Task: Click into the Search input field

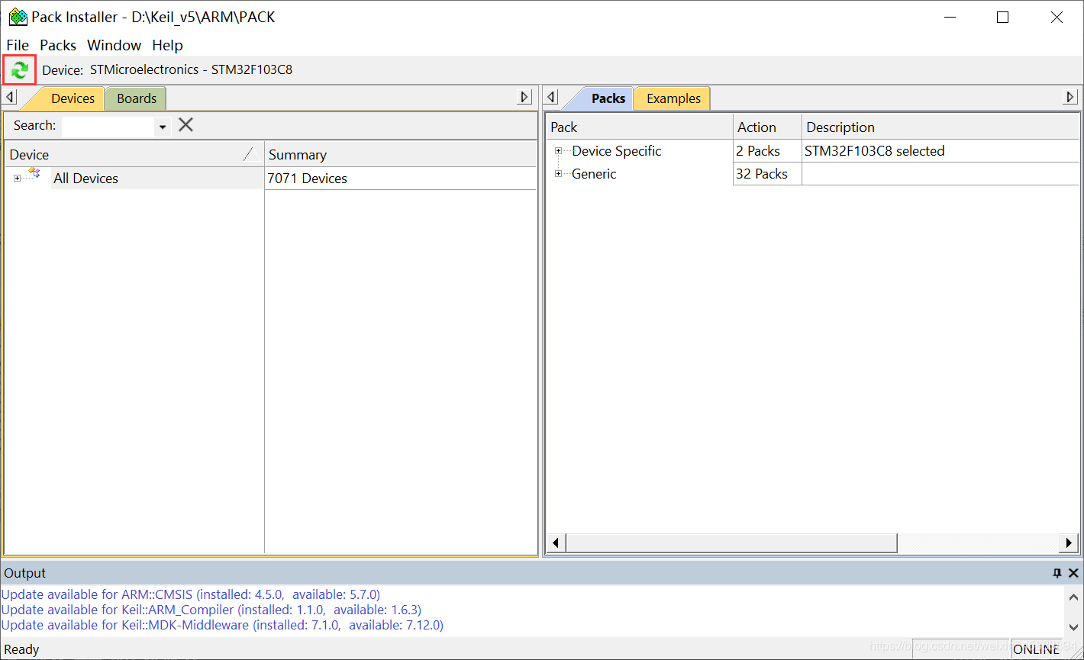Action: (x=108, y=126)
